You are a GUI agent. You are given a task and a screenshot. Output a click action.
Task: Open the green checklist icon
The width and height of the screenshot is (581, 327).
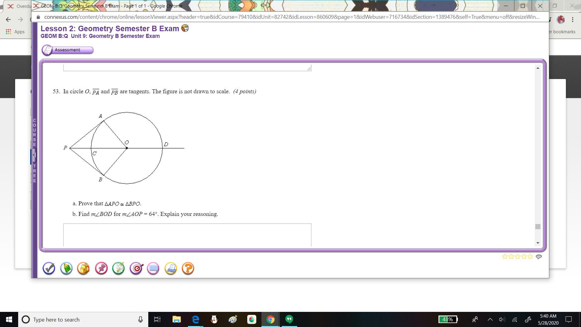(x=119, y=268)
